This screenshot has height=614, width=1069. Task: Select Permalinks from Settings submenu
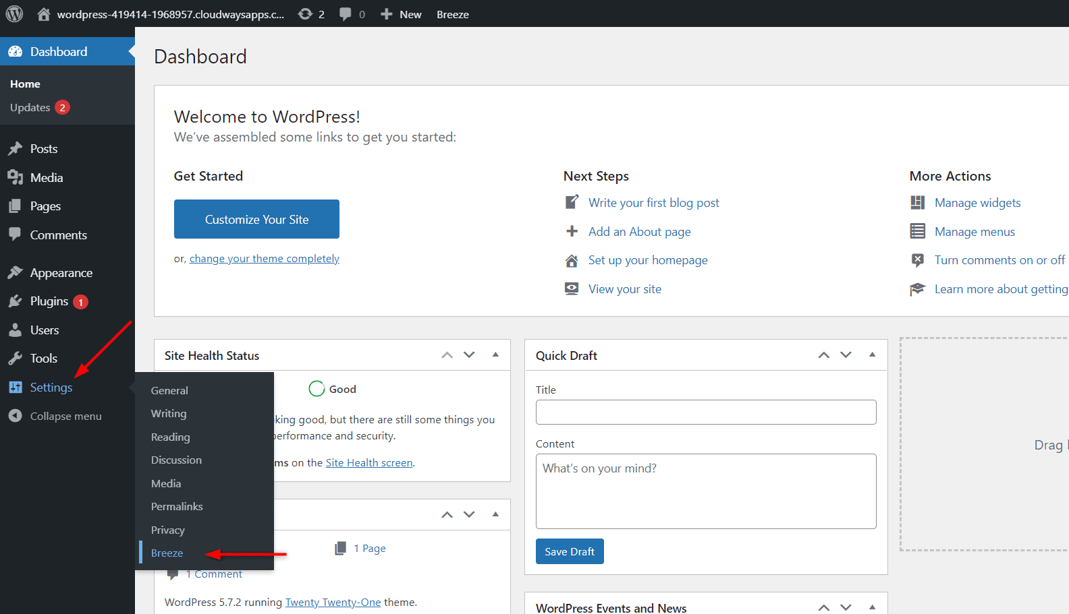point(177,507)
